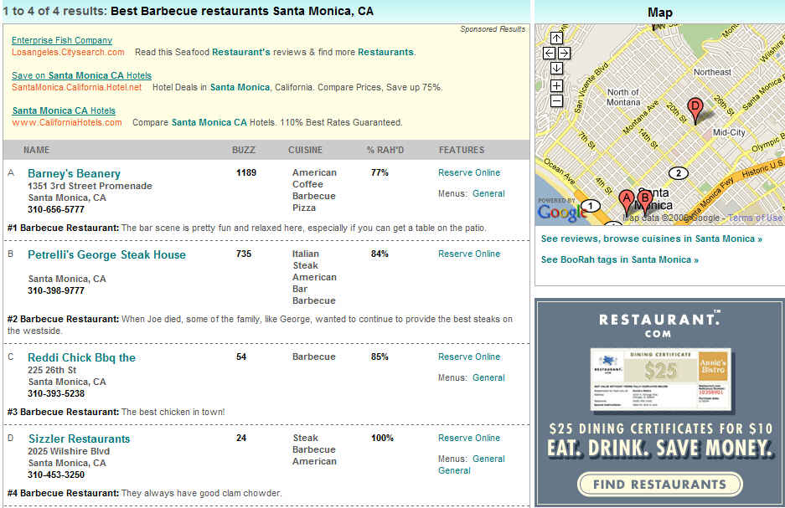This screenshot has height=508, width=785.
Task: Open Sizzler Restaurants page
Action: click(x=79, y=439)
